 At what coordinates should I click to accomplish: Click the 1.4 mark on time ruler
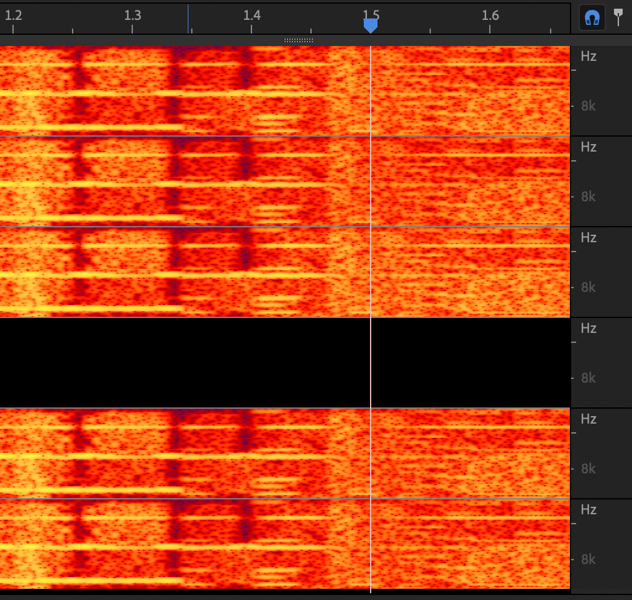click(251, 16)
